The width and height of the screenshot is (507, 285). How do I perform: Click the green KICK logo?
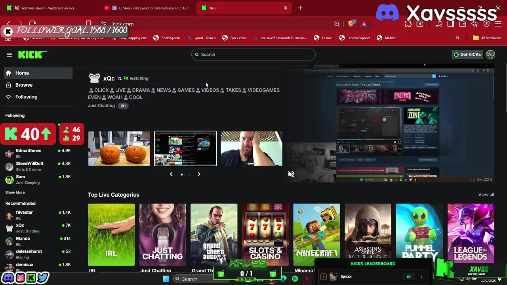pos(32,55)
